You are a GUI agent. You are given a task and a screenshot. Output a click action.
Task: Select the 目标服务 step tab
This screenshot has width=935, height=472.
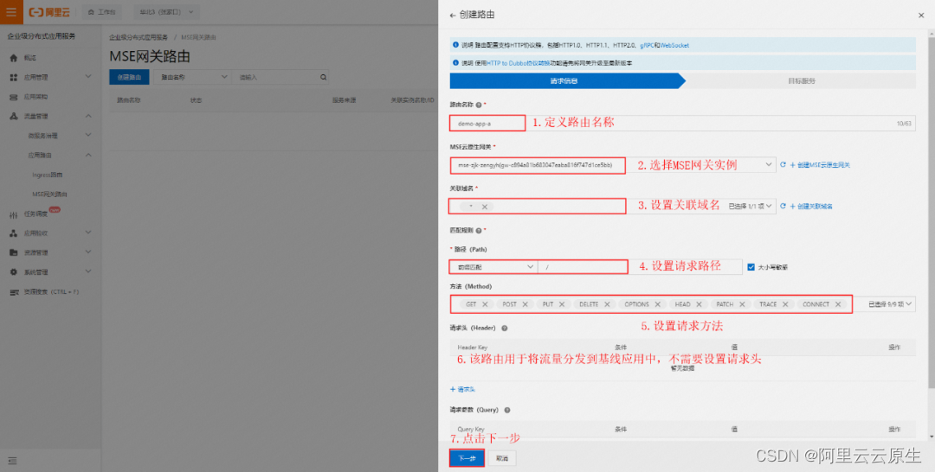pos(801,81)
